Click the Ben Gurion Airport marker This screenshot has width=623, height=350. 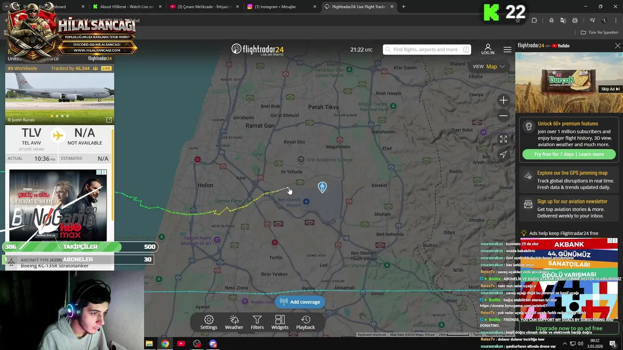coord(306,201)
